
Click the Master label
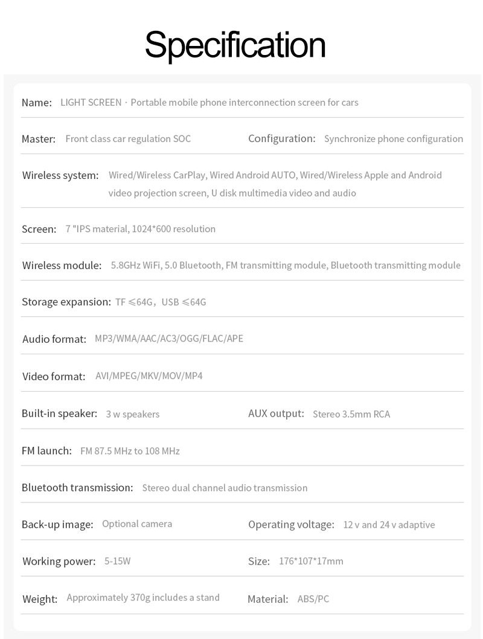tap(39, 139)
